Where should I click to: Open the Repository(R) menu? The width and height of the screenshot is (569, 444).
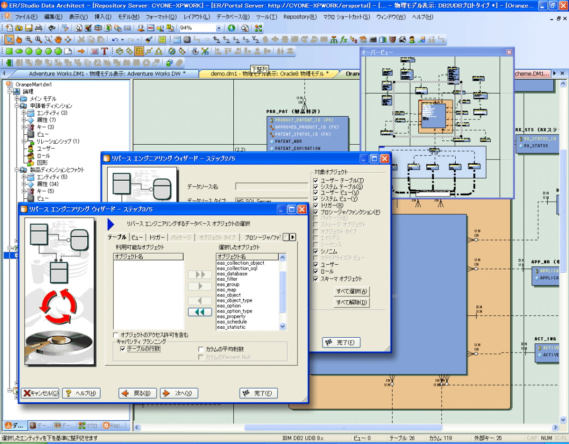300,17
